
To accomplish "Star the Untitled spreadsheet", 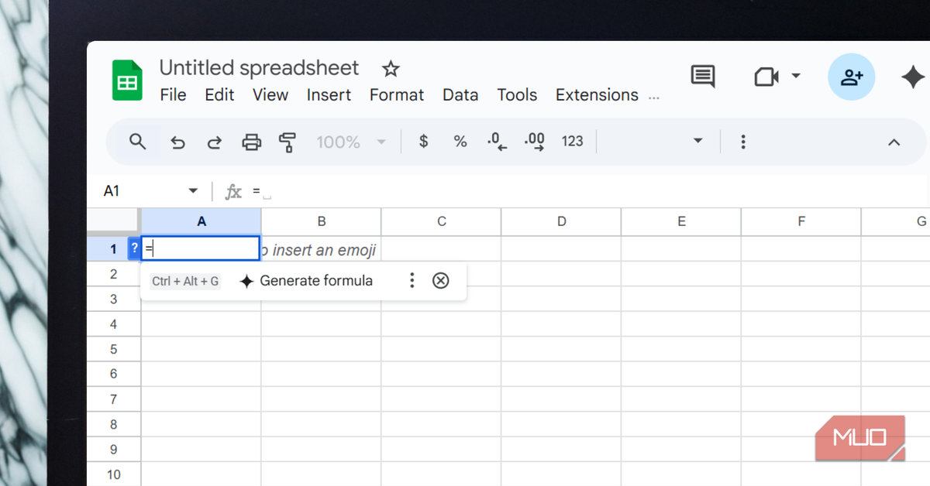I will (x=391, y=69).
